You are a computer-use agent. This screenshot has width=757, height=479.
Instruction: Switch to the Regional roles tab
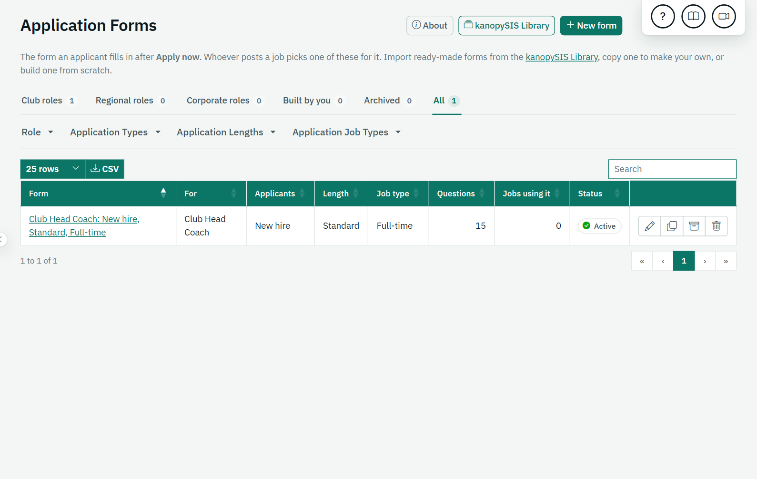click(131, 101)
